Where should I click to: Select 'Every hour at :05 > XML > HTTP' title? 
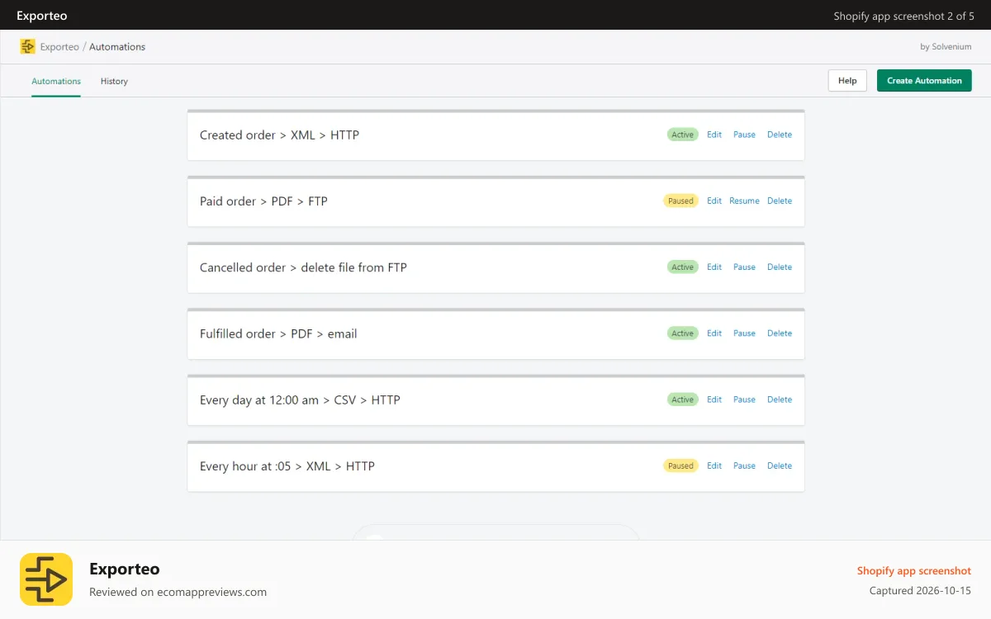click(287, 466)
